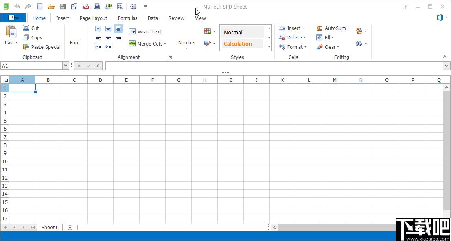This screenshot has height=241, width=451.
Task: Click into the formula bar input
Action: click(275, 66)
